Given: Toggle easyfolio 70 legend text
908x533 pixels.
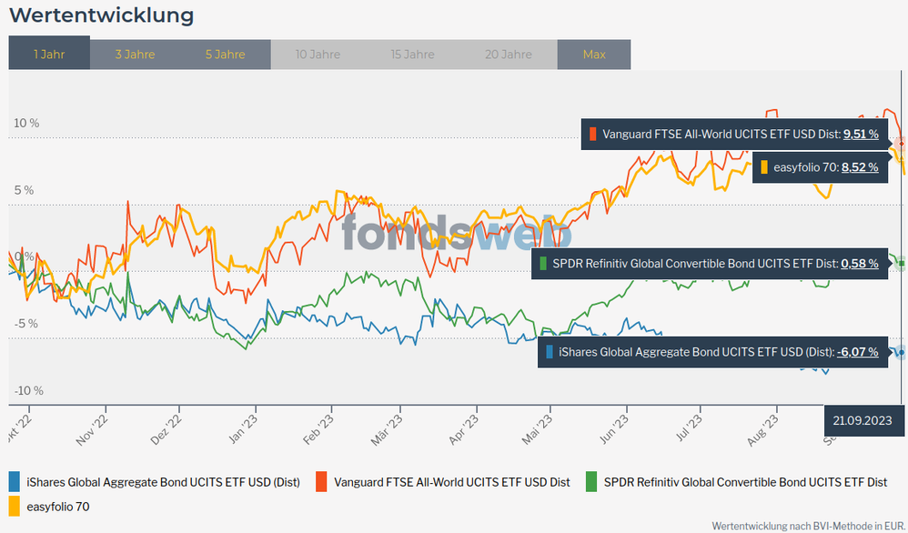Looking at the screenshot, I should 58,507.
